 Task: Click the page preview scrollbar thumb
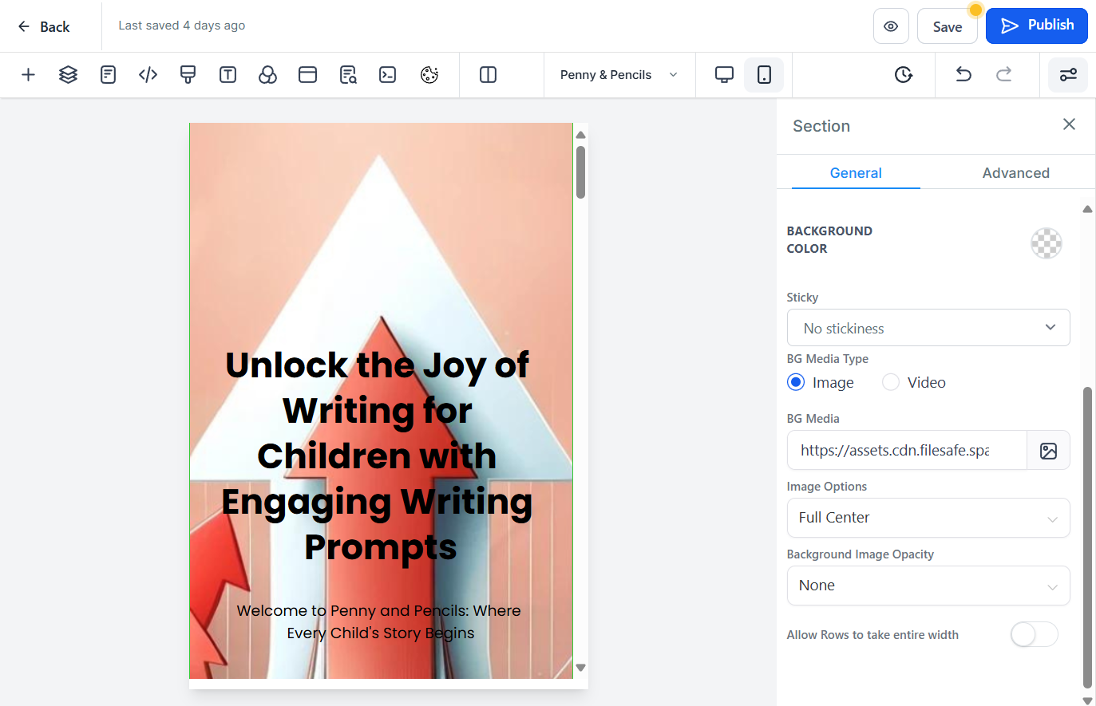click(580, 172)
